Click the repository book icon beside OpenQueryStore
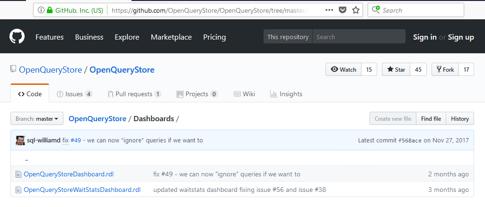485x207 pixels. pos(13,70)
